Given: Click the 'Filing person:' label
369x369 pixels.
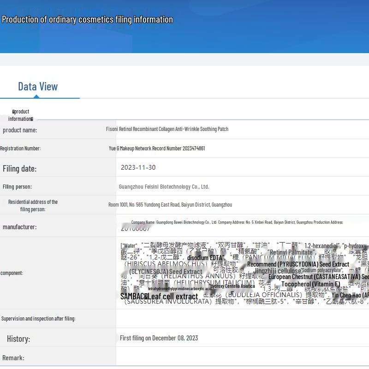Looking at the screenshot, I should (x=17, y=187).
